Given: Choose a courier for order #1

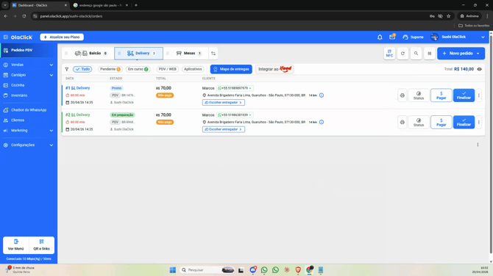Looking at the screenshot, I should (224, 103).
